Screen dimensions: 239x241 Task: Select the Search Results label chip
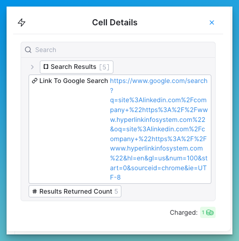pos(76,67)
